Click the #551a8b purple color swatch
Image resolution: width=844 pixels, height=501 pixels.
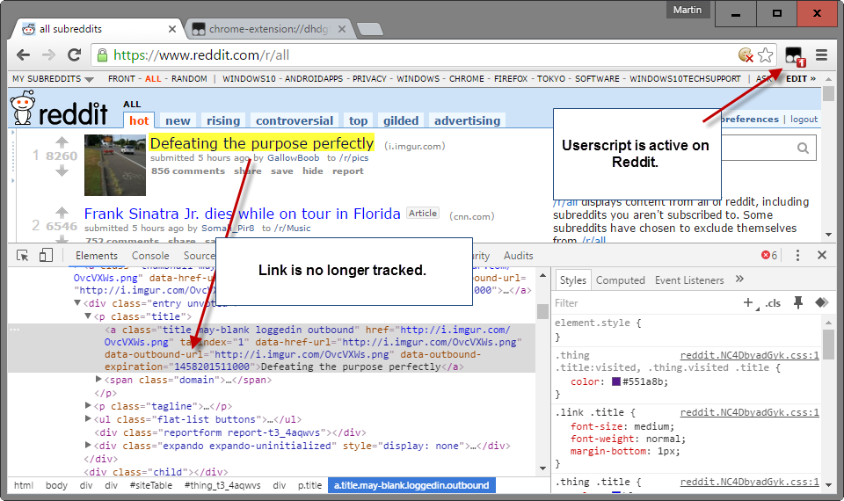click(x=615, y=381)
